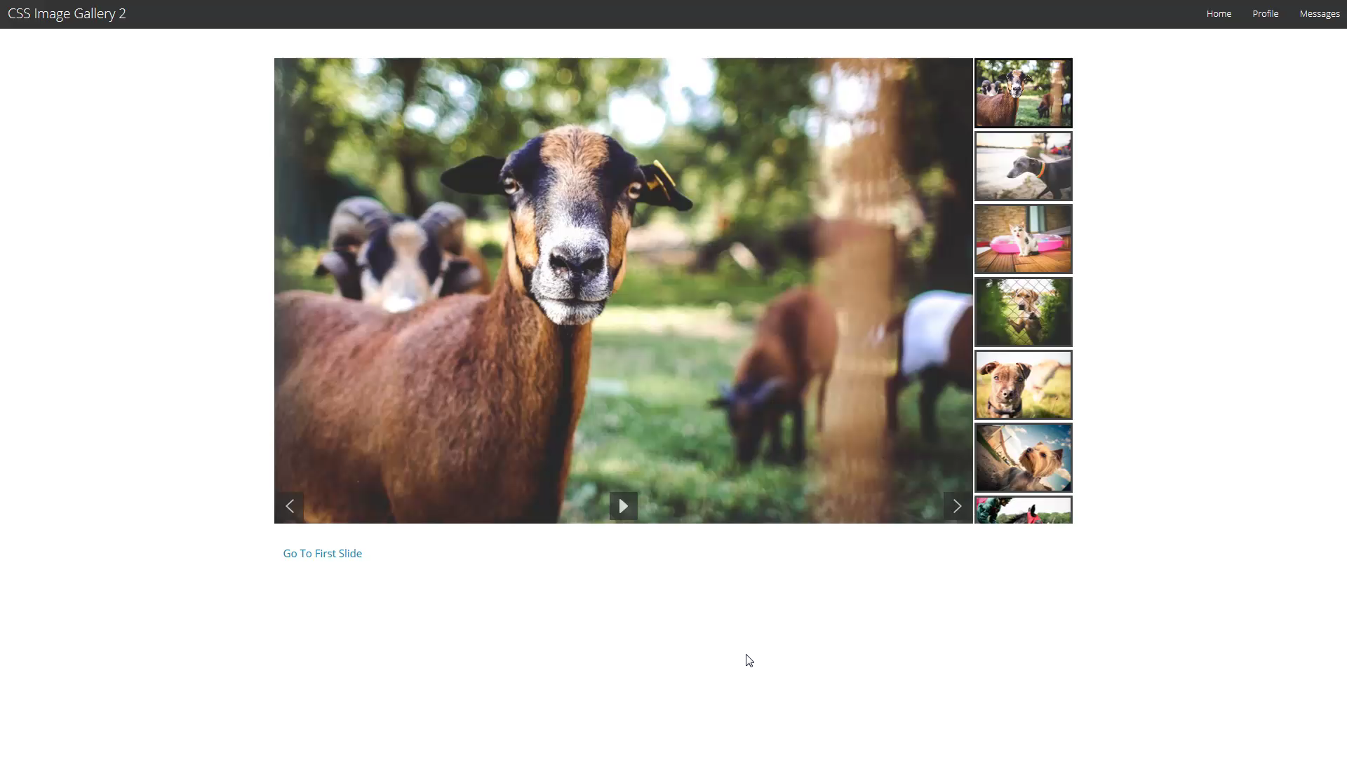
Task: Select the cat in pink bed thumbnail
Action: pyautogui.click(x=1024, y=239)
